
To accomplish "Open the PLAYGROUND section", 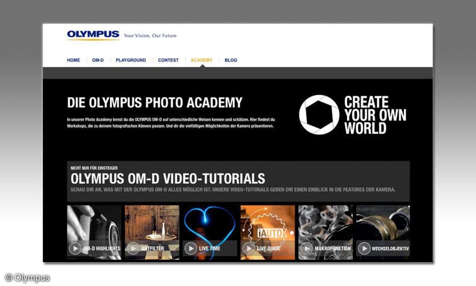I will click(131, 60).
